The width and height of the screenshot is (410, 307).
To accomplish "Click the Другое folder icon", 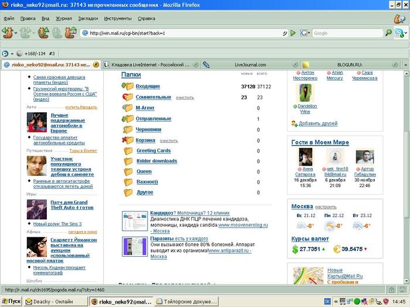I will pyautogui.click(x=128, y=192).
